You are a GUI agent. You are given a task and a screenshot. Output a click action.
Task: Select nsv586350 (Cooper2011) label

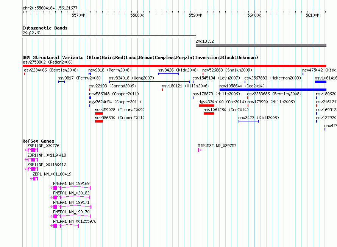click(120, 118)
